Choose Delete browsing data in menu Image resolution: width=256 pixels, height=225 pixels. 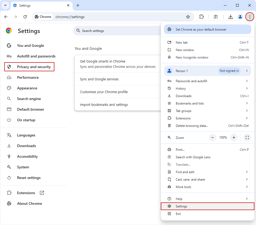pyautogui.click(x=207, y=126)
